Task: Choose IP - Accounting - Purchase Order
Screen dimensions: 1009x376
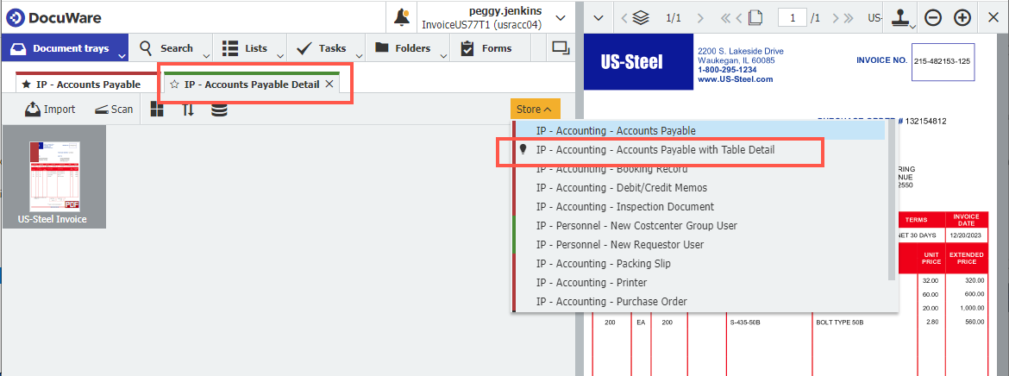Action: click(699, 302)
